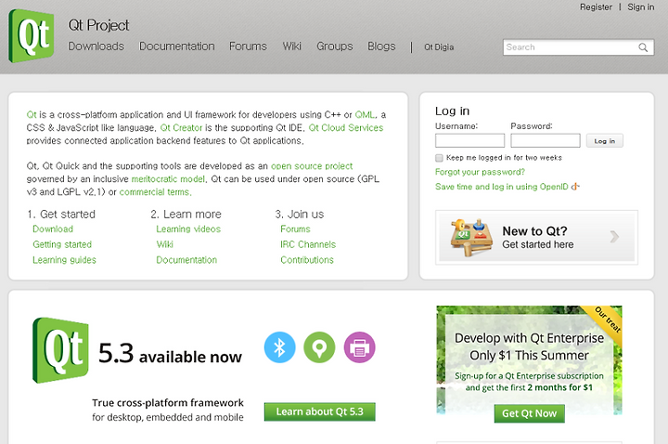Open the Qt Enterprise summer promo banner
Screen dimensions: 668x444
point(529,360)
